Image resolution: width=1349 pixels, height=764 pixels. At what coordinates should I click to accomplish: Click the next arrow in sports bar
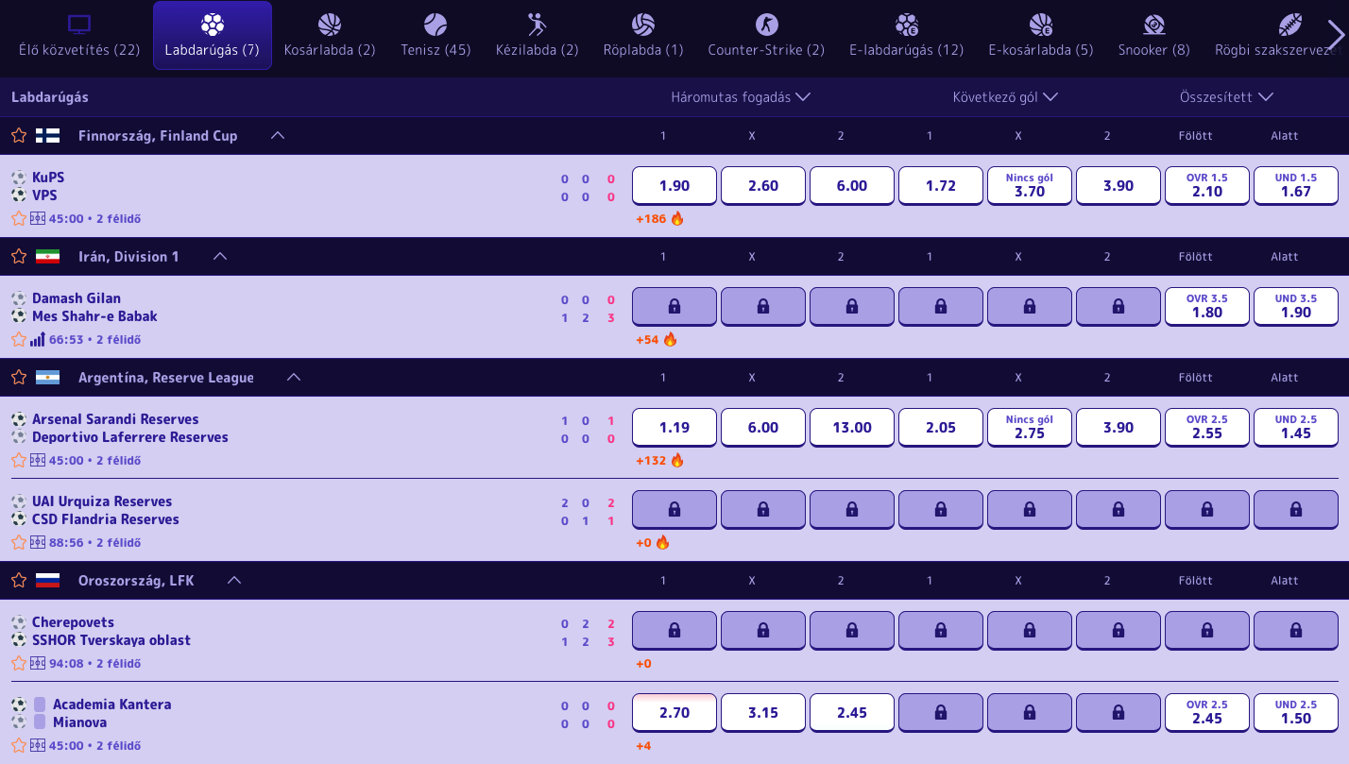pos(1335,36)
